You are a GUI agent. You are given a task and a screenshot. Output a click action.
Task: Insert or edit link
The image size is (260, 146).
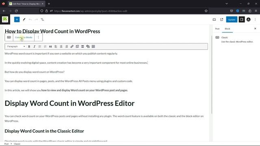click(72, 47)
